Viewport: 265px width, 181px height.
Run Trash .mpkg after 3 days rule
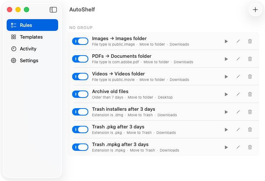[x=226, y=148]
